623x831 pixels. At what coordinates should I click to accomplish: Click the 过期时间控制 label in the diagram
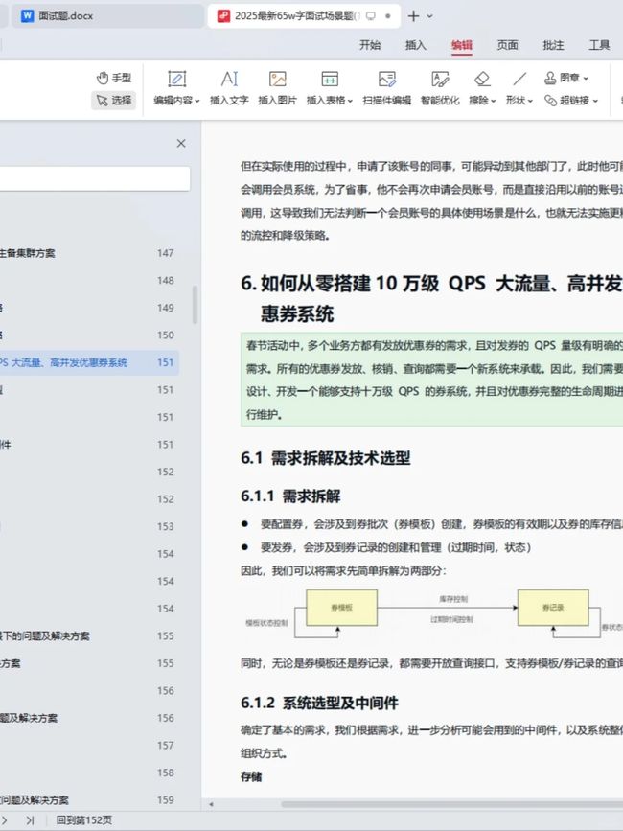[451, 619]
